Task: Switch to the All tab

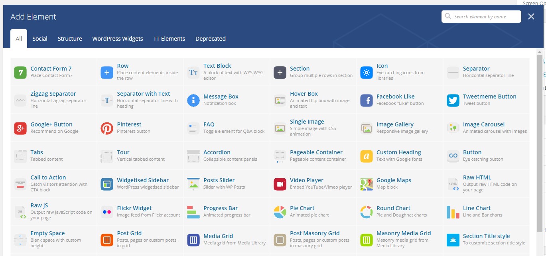Action: click(x=19, y=39)
